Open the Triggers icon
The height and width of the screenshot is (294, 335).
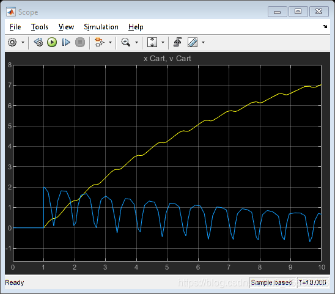(177, 42)
